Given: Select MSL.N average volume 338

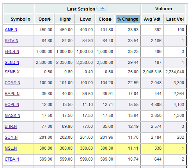Looking at the screenshot, I should pyautogui.click(x=158, y=148).
